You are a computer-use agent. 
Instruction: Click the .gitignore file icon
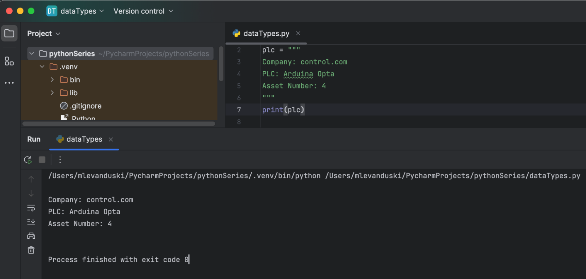(64, 106)
